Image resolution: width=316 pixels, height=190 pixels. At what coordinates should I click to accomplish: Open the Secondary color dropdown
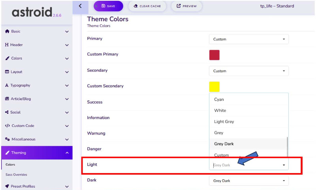point(248,71)
